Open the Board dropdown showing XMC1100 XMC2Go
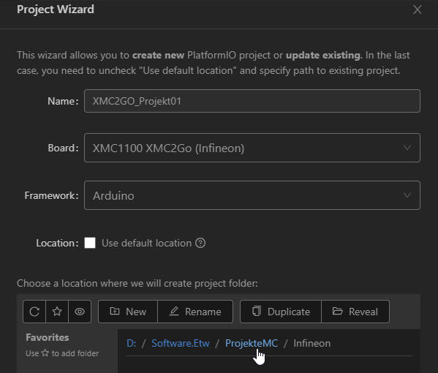The width and height of the screenshot is (438, 373). (x=252, y=148)
